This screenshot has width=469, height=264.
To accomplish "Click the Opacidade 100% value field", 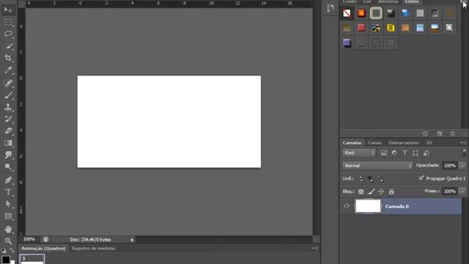I will 449,166.
